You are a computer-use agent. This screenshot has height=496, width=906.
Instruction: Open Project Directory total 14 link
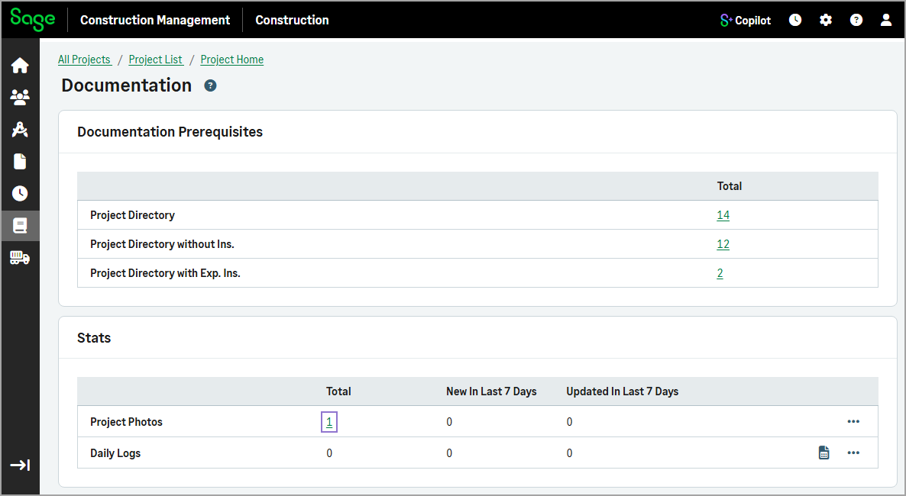pyautogui.click(x=723, y=215)
